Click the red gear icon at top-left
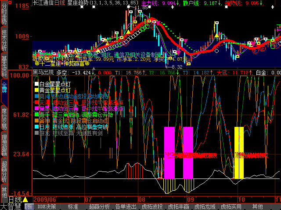 4,3
